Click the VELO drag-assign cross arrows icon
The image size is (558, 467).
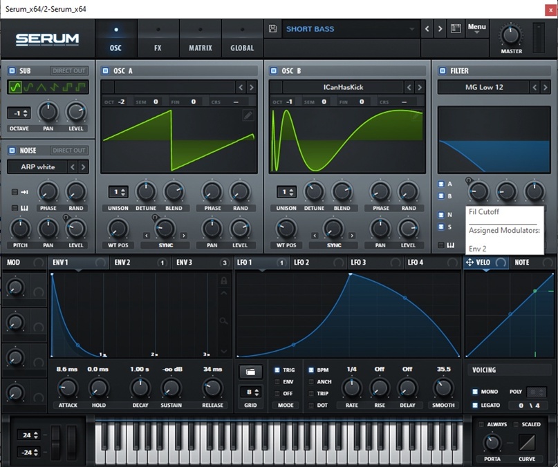coord(469,263)
